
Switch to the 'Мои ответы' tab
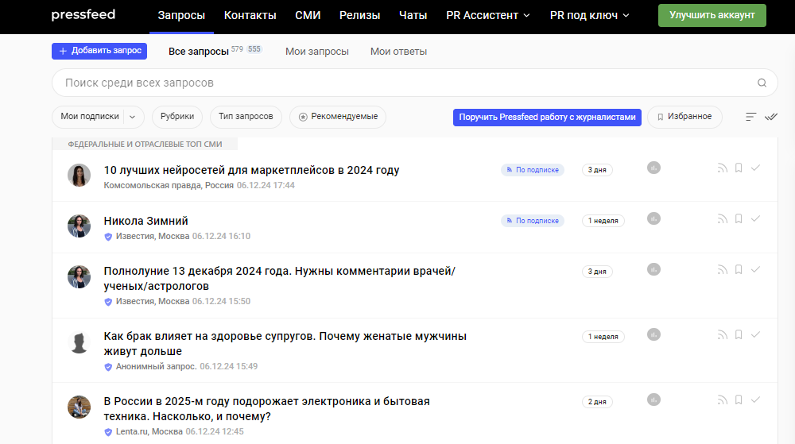coord(398,52)
